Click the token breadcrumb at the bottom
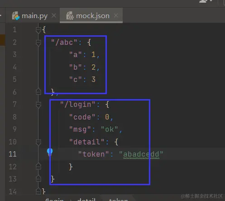The image size is (225, 201). (119, 200)
